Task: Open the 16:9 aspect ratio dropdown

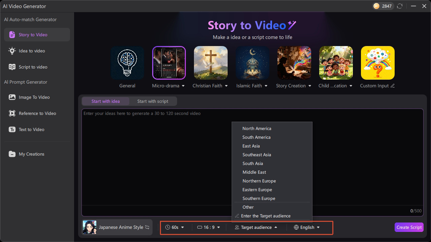Action: tap(209, 227)
